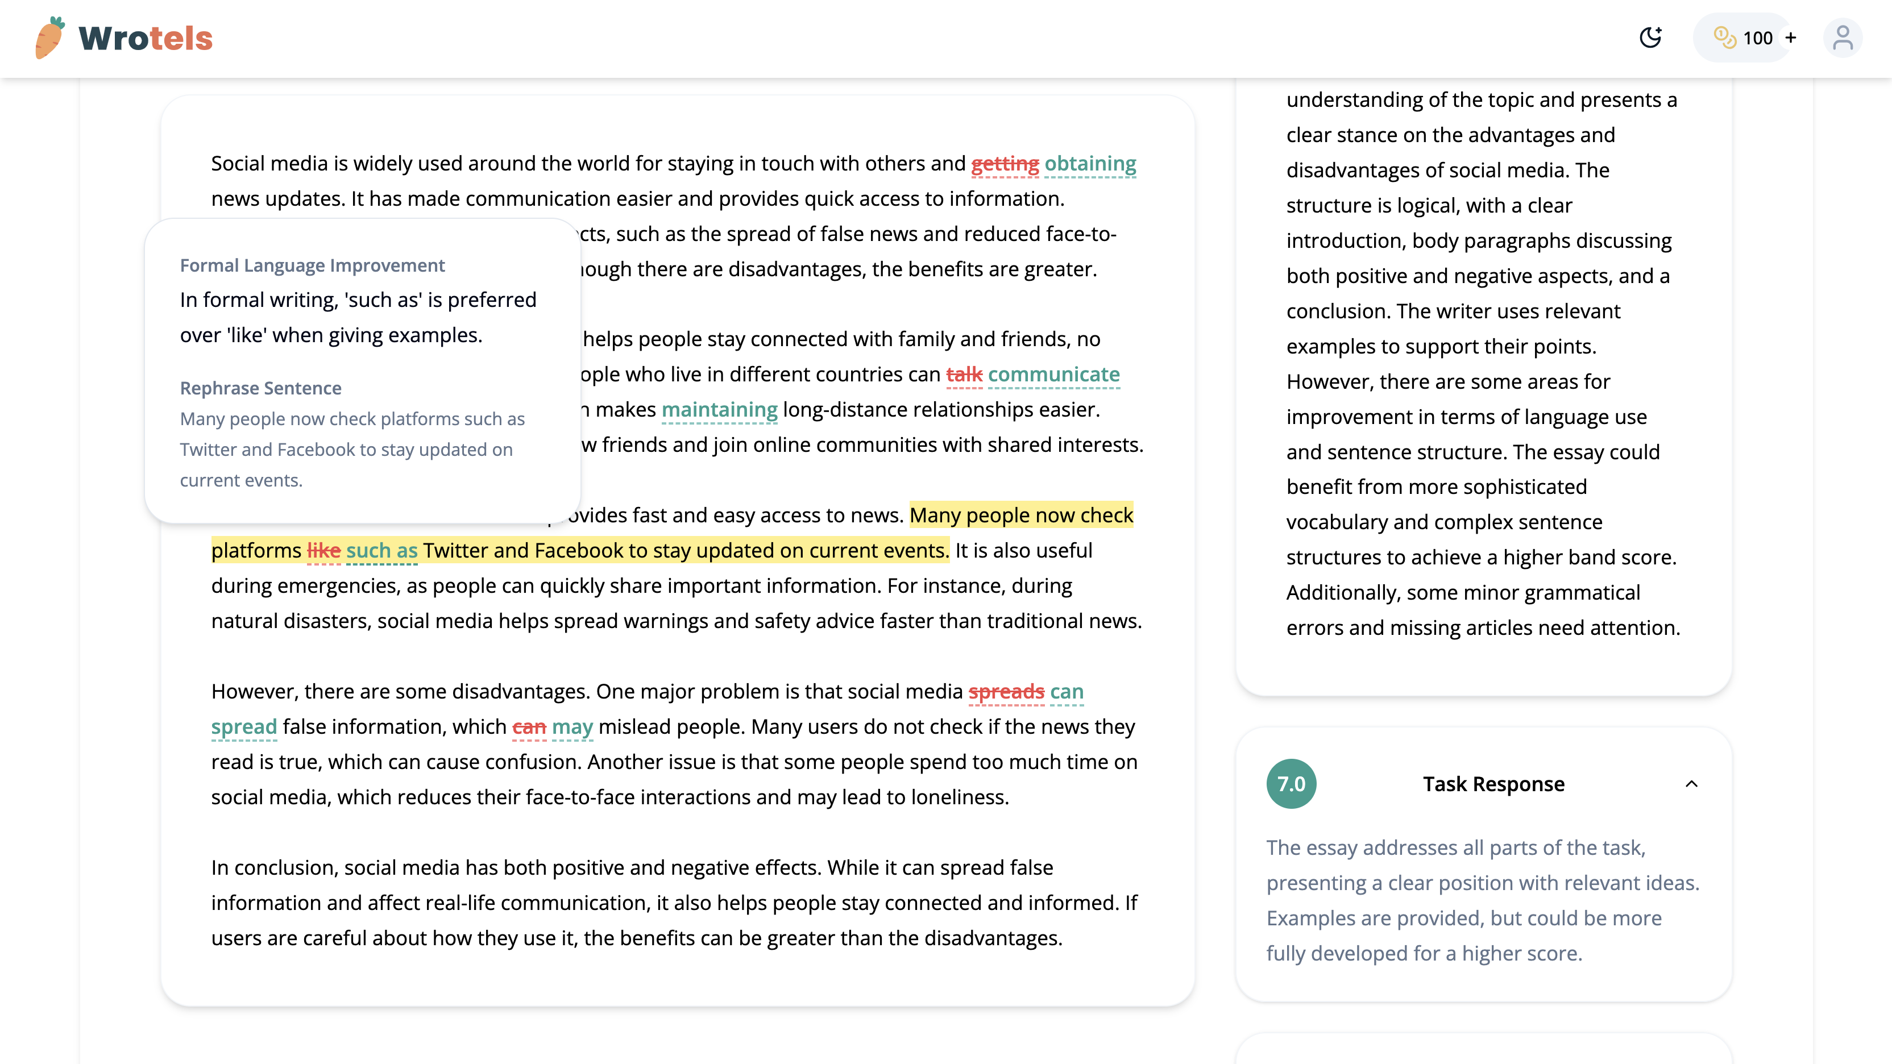Select the 'communicate' suggestion

(1053, 374)
